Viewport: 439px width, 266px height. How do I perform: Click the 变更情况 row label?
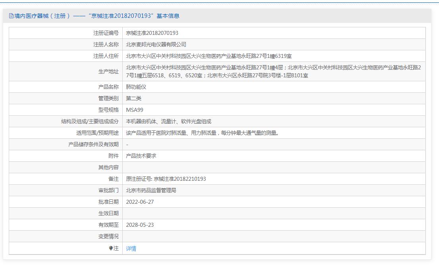[x=108, y=236]
